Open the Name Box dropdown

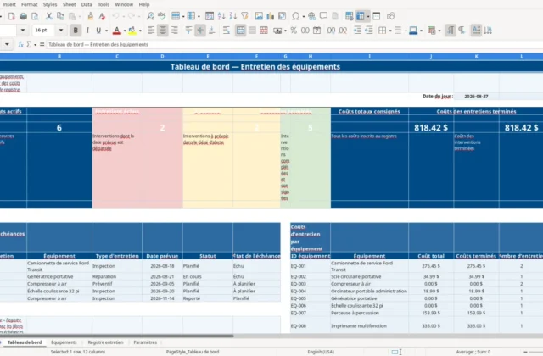click(x=7, y=44)
